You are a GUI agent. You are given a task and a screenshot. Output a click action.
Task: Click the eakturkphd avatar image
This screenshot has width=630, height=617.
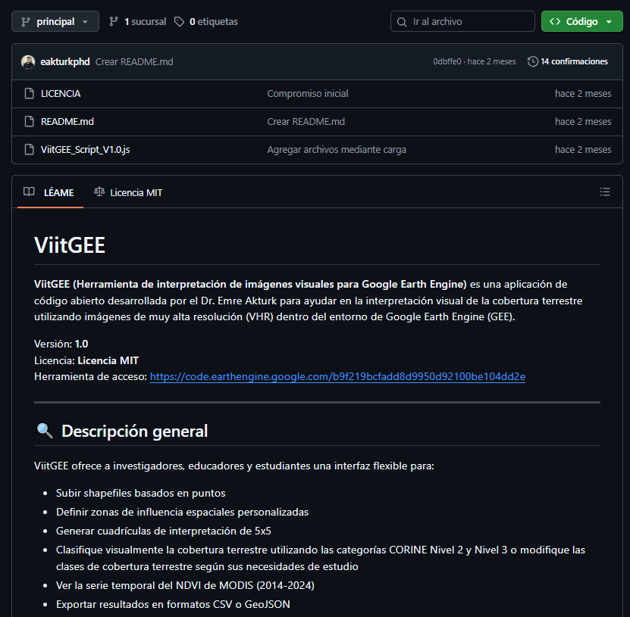tap(28, 62)
